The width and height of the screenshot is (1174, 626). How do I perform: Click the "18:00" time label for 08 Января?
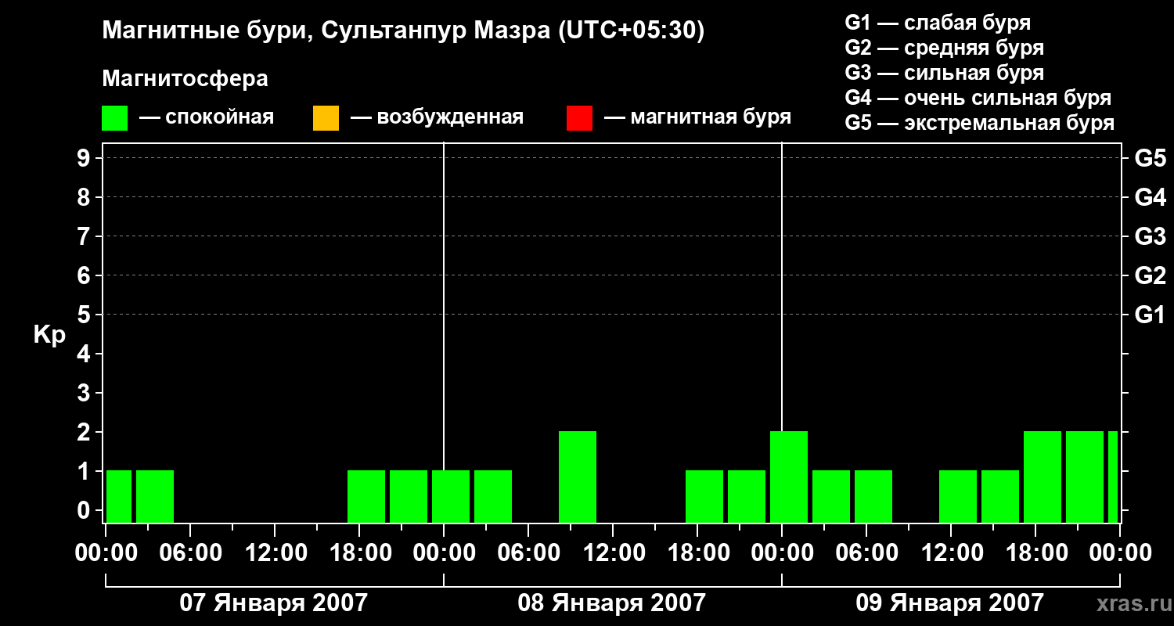pos(697,552)
